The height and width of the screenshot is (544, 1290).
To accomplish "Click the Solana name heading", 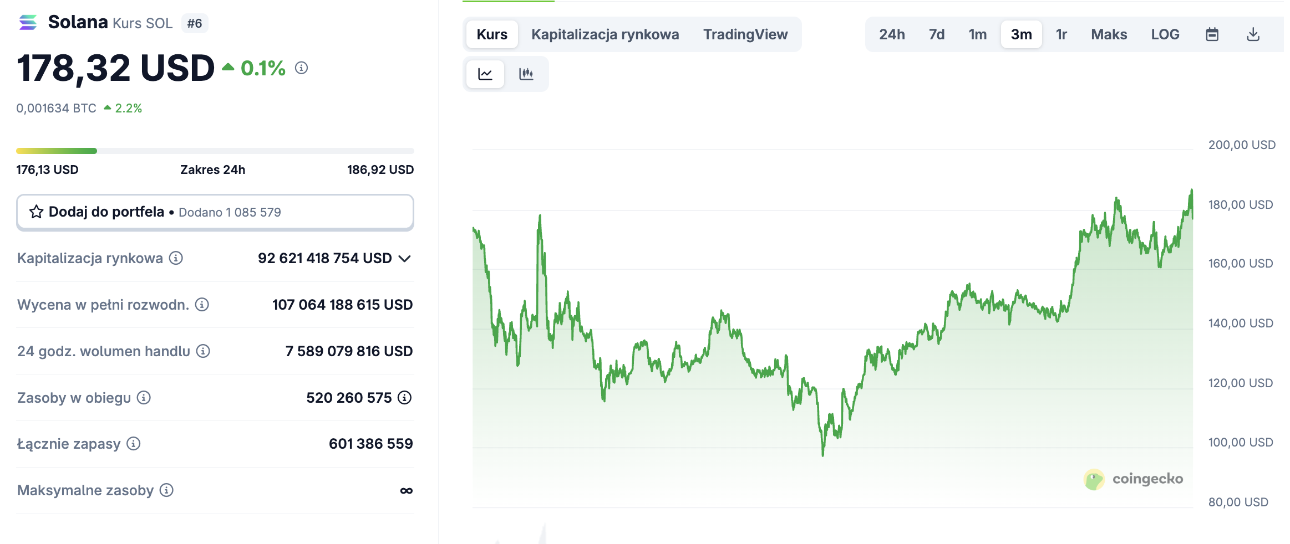I will pyautogui.click(x=78, y=22).
